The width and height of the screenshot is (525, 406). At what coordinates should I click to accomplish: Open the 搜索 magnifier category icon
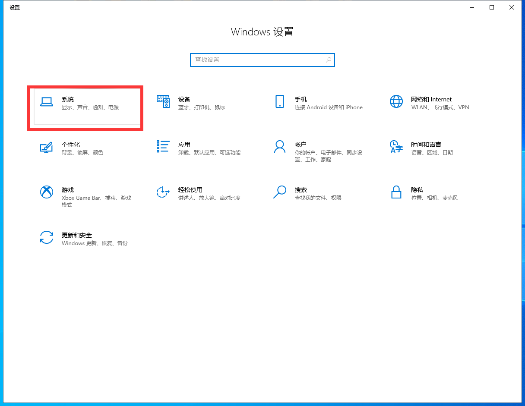click(279, 192)
